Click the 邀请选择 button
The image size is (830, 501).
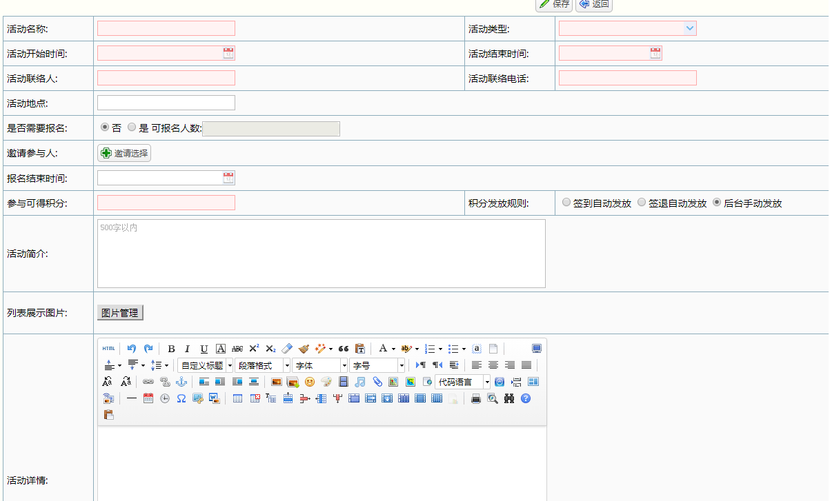pyautogui.click(x=124, y=153)
